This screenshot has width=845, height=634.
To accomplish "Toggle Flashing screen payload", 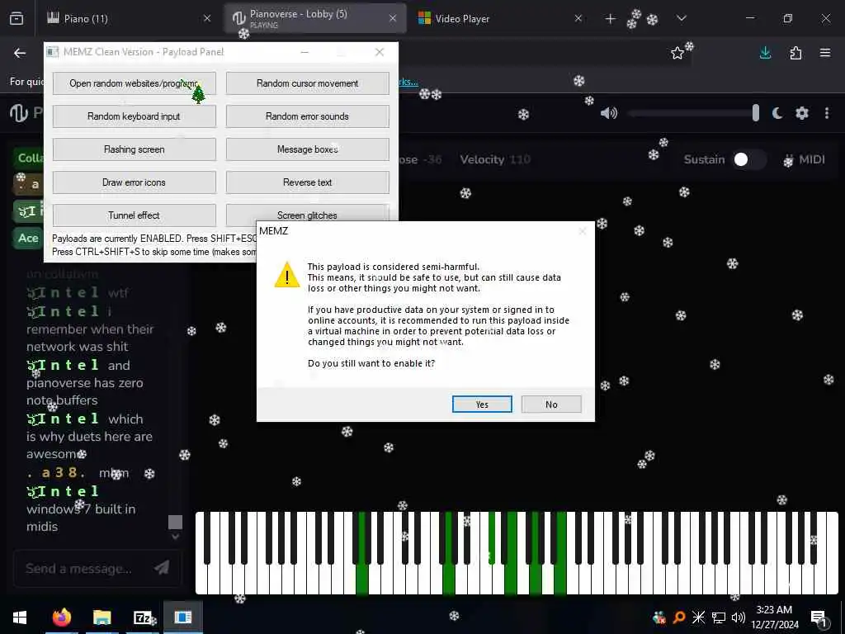I will pyautogui.click(x=135, y=149).
